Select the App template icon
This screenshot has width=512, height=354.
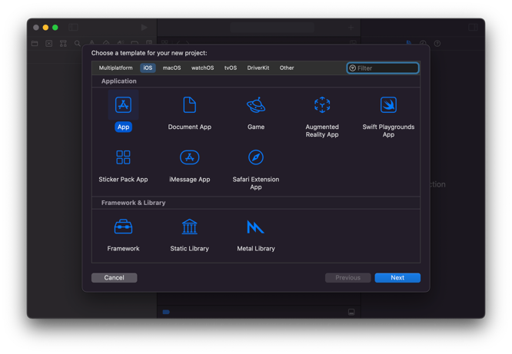click(123, 104)
